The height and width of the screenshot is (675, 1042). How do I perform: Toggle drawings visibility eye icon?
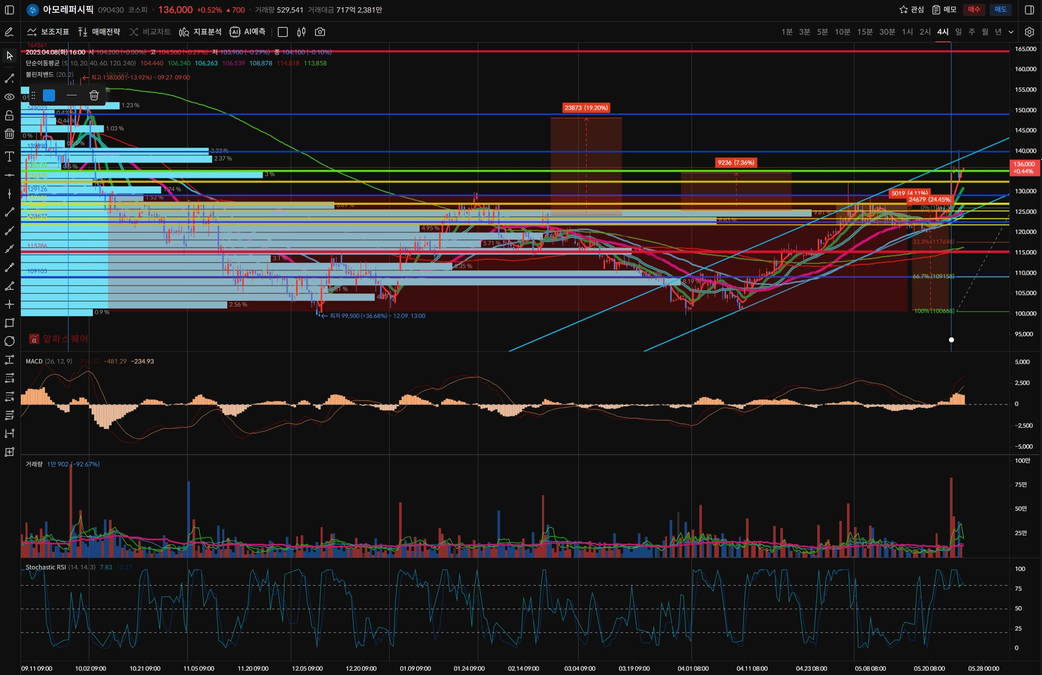pyautogui.click(x=9, y=97)
